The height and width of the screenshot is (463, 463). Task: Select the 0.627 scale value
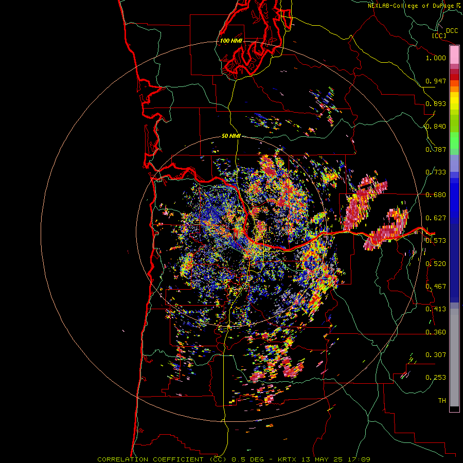click(436, 218)
